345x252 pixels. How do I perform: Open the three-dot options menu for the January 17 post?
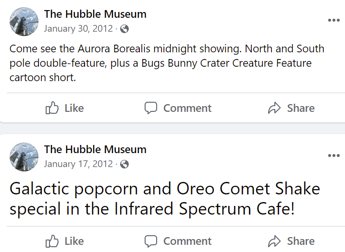click(x=334, y=156)
